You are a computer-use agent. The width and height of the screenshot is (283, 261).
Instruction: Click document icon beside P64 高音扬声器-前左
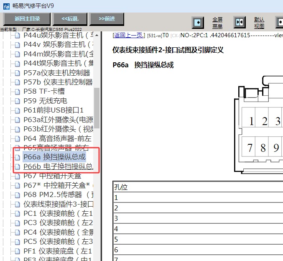pyautogui.click(x=17, y=139)
